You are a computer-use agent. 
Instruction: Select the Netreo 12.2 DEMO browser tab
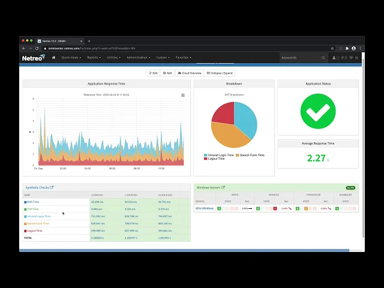[59, 41]
